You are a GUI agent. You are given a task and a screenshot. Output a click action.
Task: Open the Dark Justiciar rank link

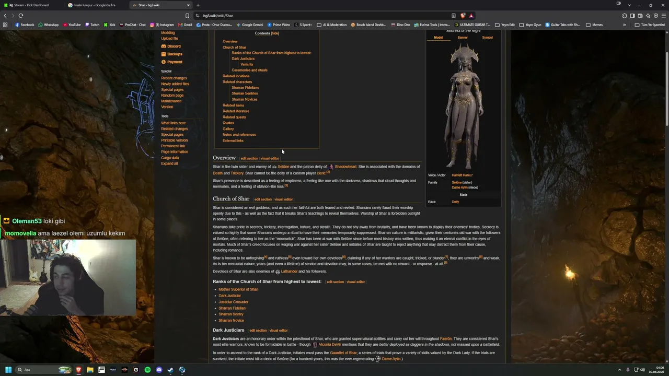[229, 296]
